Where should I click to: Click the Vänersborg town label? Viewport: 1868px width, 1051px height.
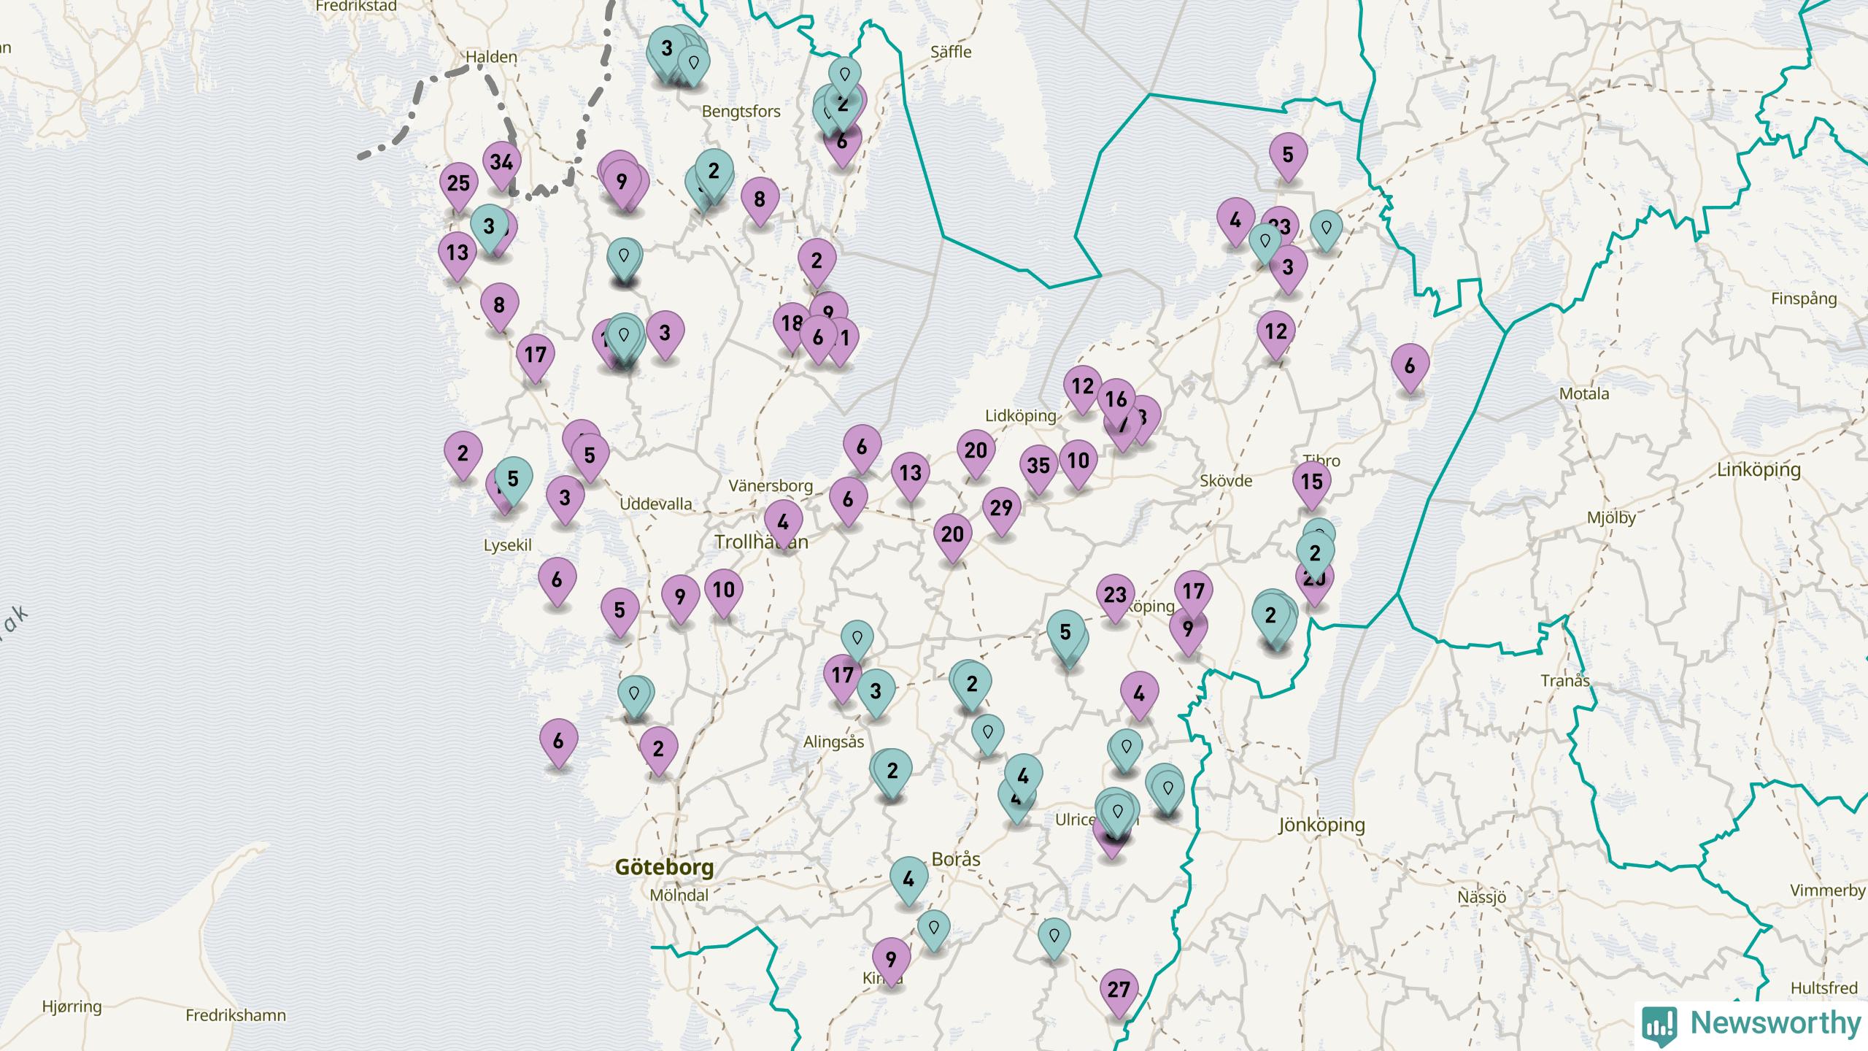pyautogui.click(x=771, y=486)
